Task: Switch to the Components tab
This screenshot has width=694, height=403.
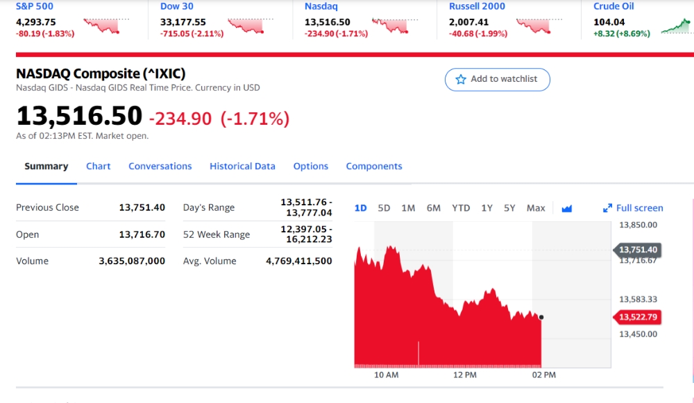Action: tap(374, 166)
